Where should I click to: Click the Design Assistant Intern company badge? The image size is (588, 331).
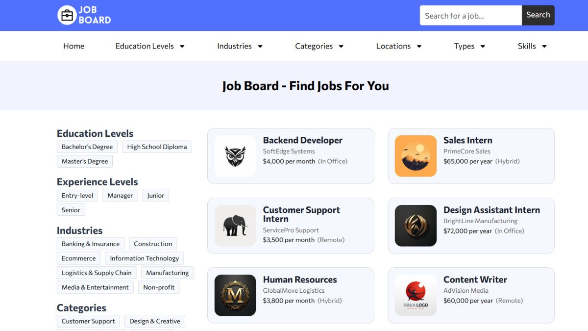(x=415, y=226)
